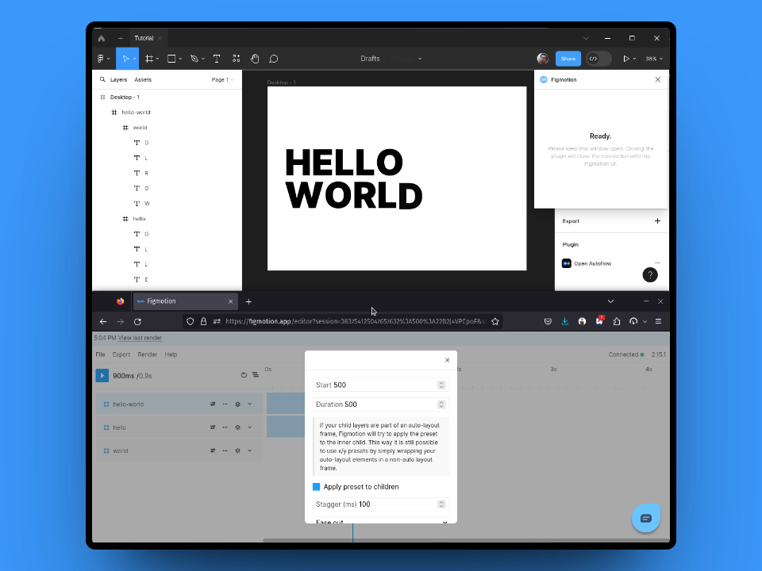
Task: Open the Move tool options dropdown arrow
Action: (x=135, y=59)
